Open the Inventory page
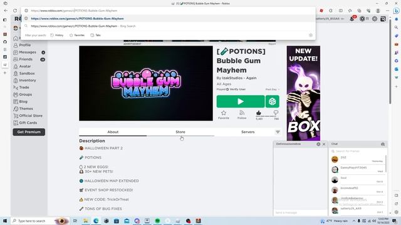Image resolution: width=401 pixels, height=225 pixels. pos(24,81)
